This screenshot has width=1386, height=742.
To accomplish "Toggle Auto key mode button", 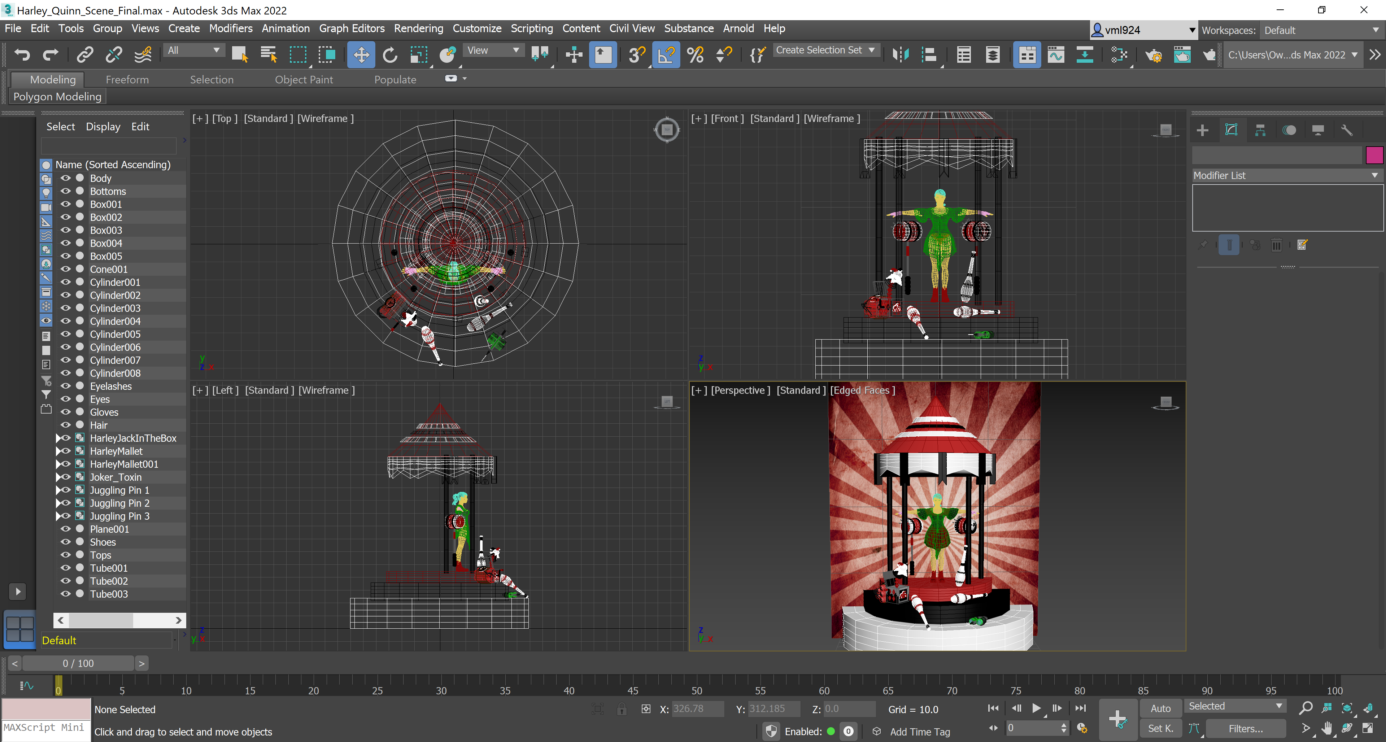I will (1160, 709).
